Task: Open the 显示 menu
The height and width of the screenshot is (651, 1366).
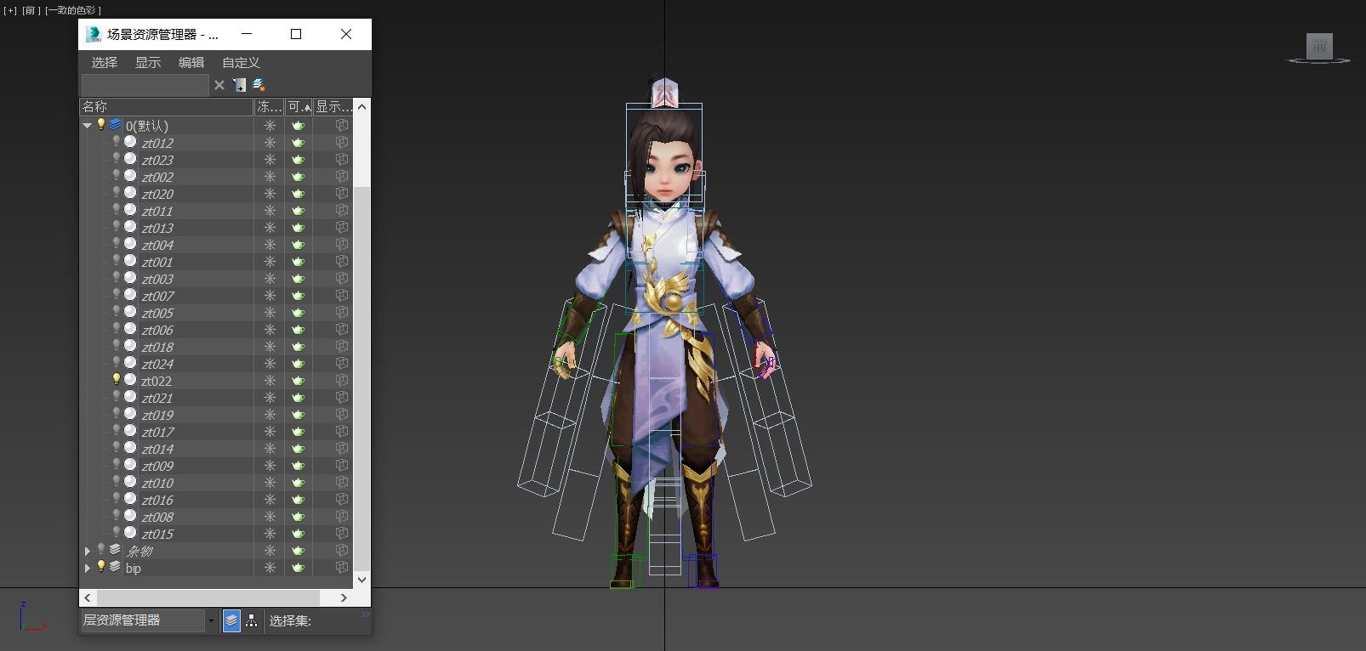Action: pos(148,63)
